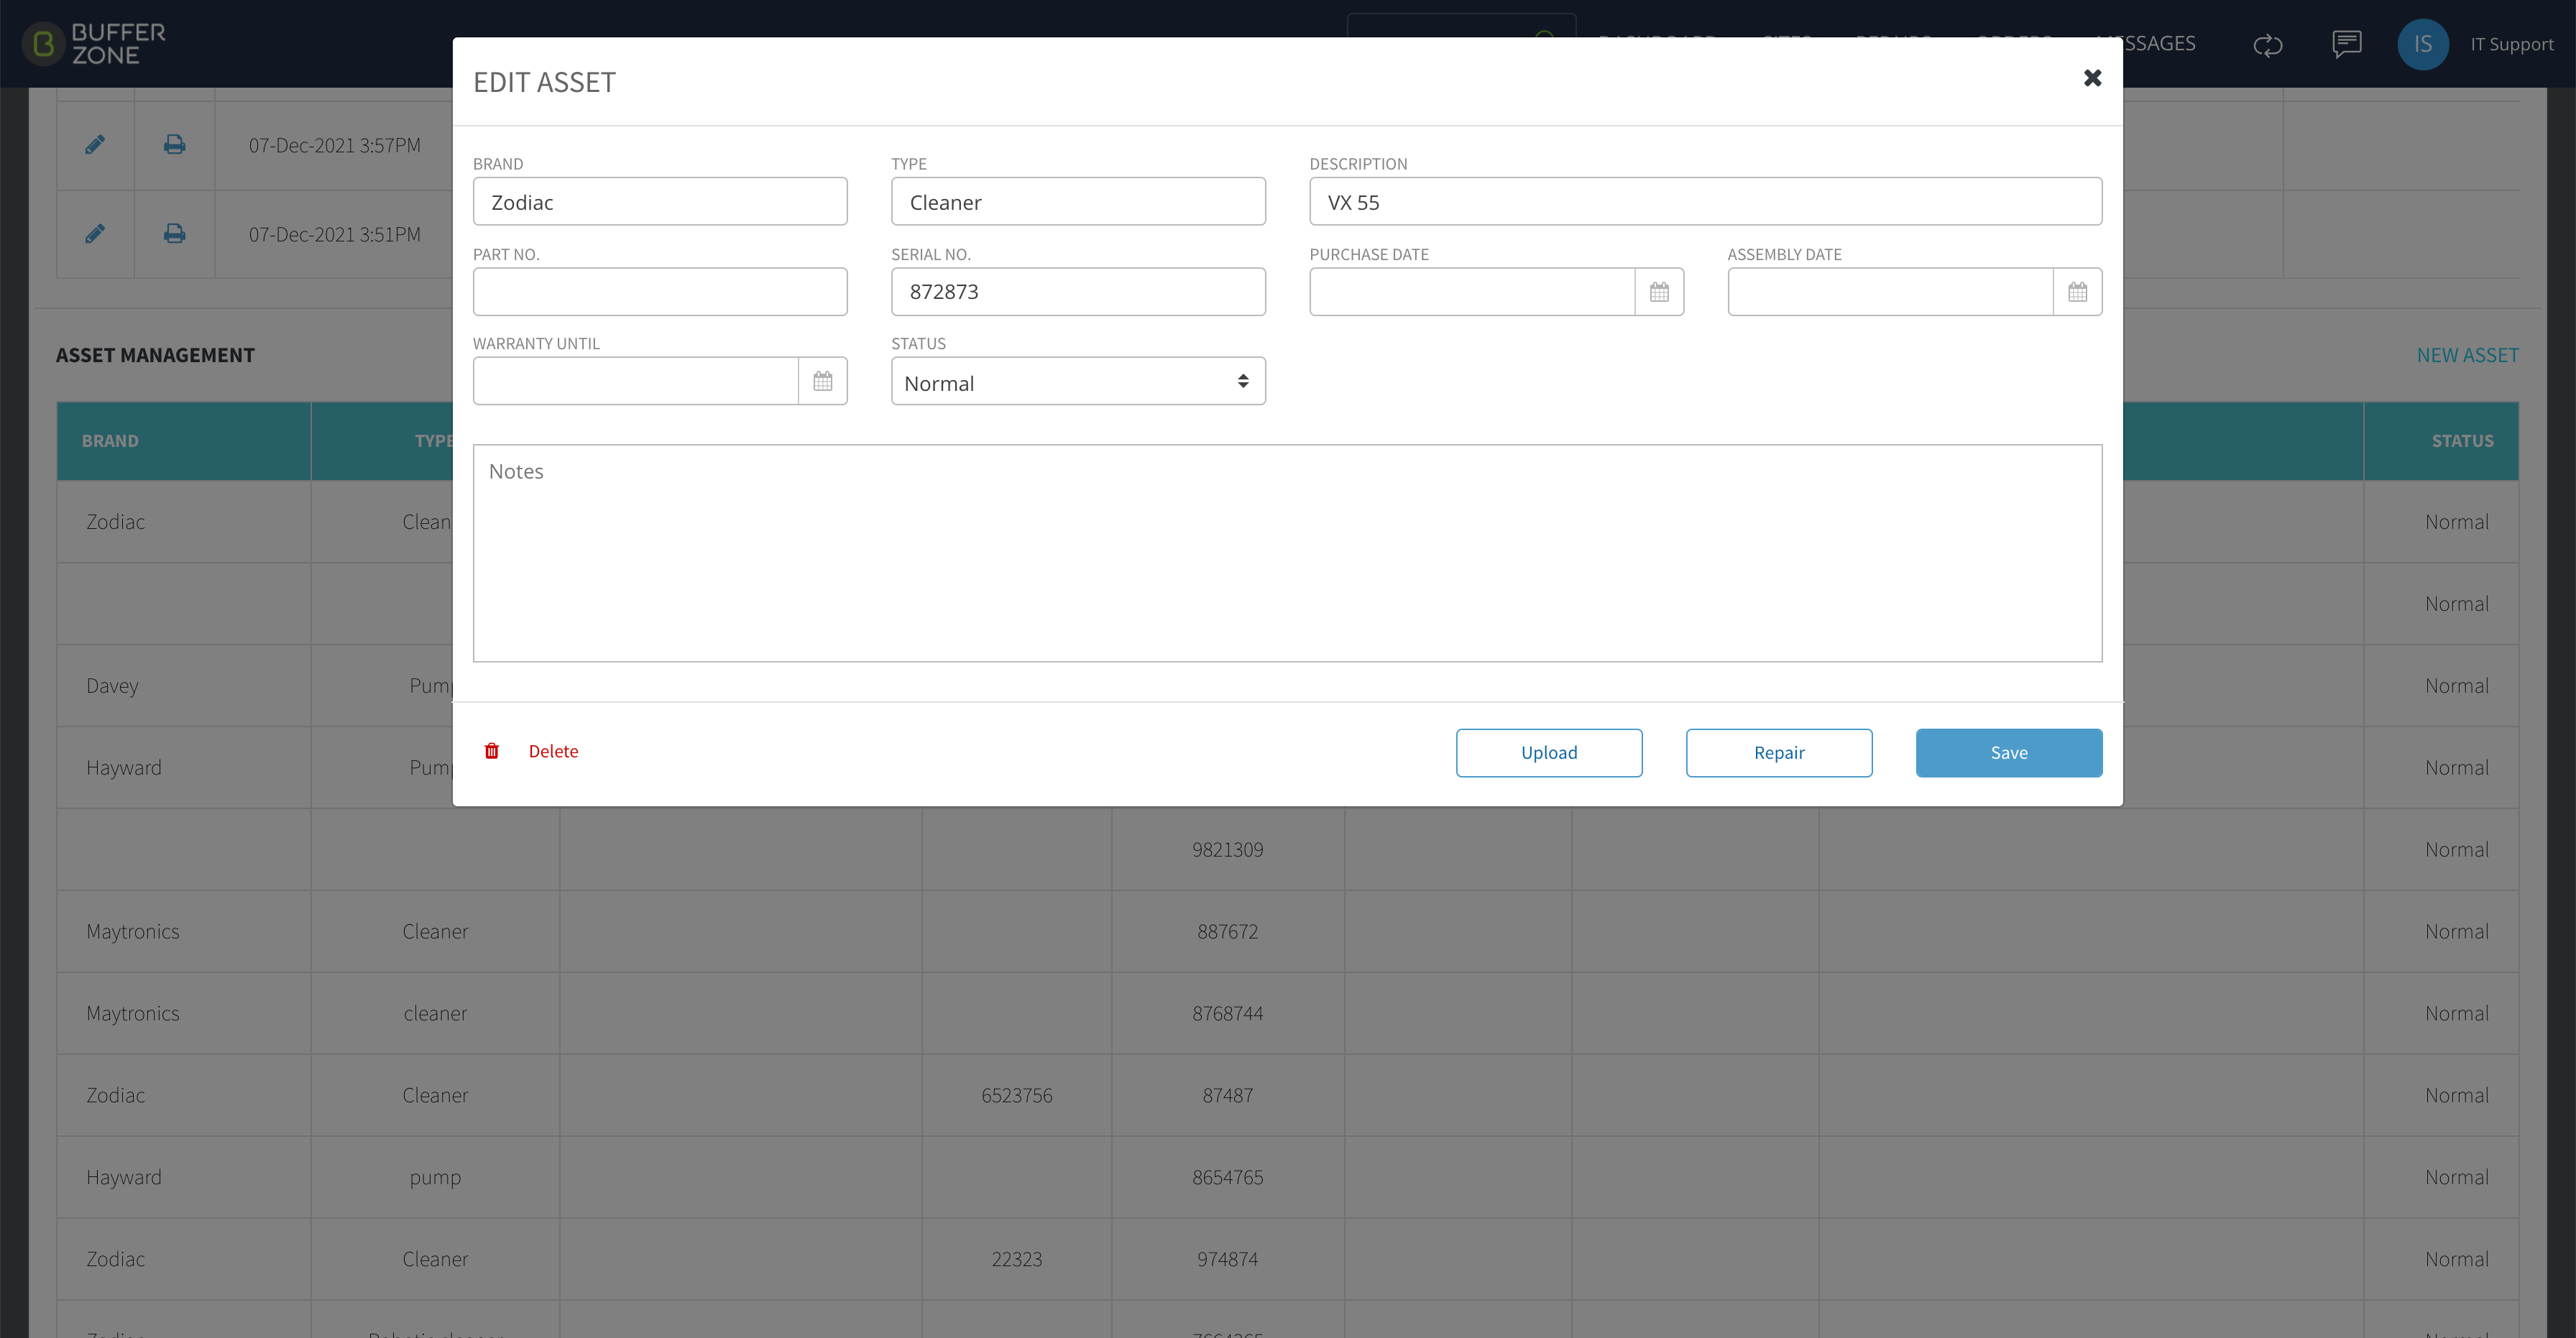Click the print icon for 3:51PM row
This screenshot has height=1338, width=2576.
(x=174, y=234)
